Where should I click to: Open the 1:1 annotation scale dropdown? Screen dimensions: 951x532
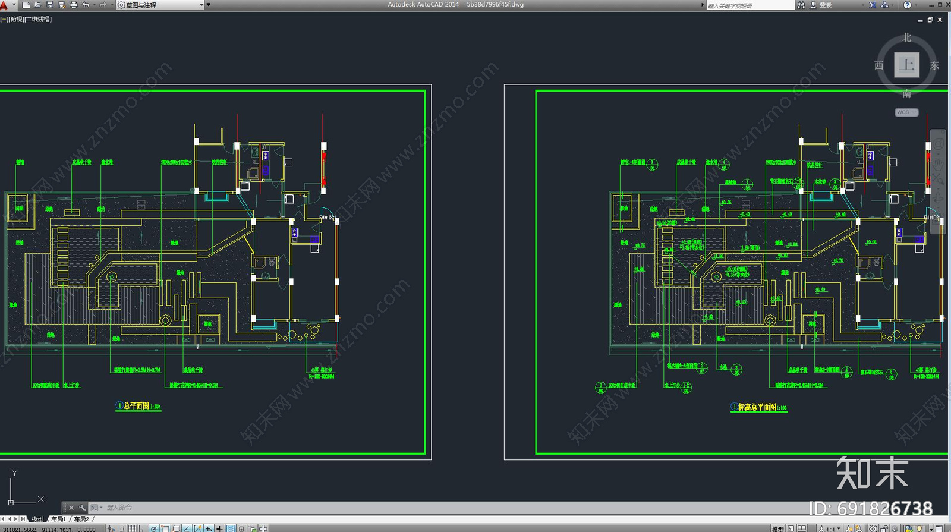point(831,529)
